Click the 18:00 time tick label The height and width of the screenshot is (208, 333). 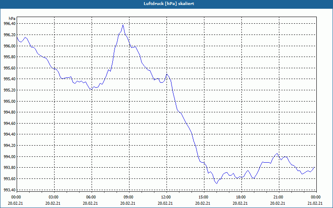click(x=241, y=197)
